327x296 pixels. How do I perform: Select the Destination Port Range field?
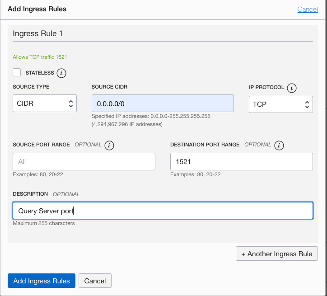pyautogui.click(x=241, y=161)
